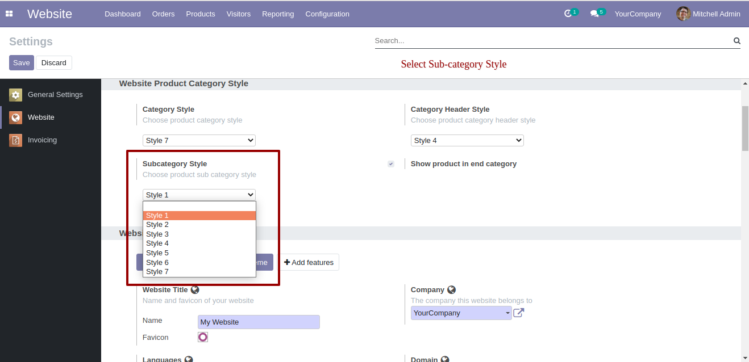Open the Orders menu
The image size is (749, 362).
tap(164, 14)
